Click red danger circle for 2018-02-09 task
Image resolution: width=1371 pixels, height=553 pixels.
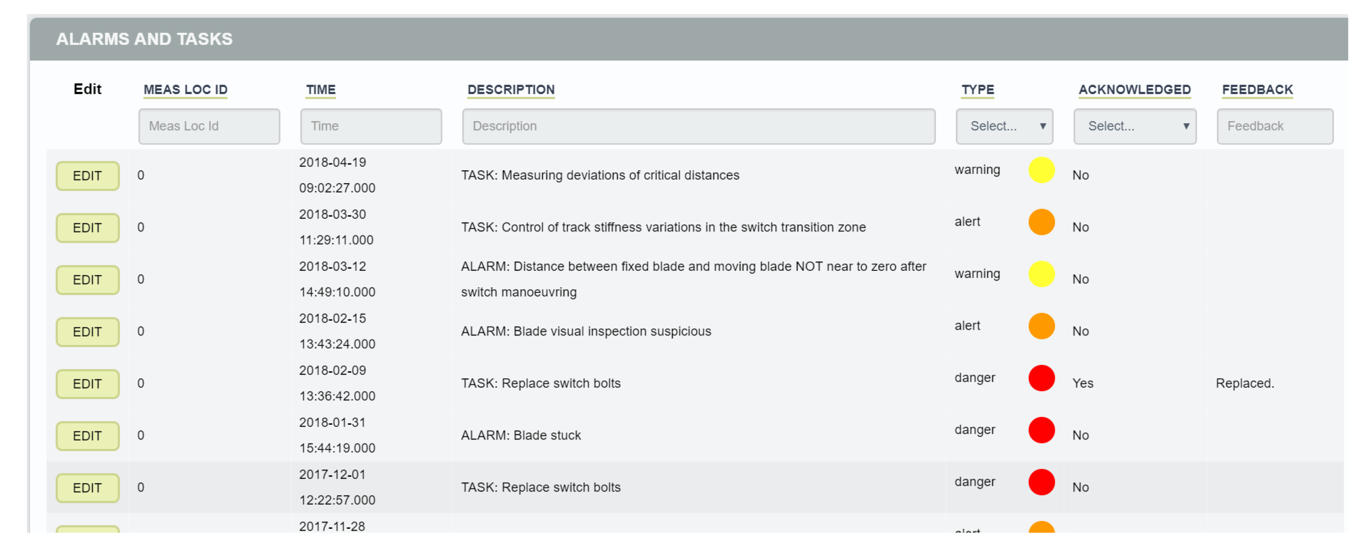[x=1041, y=378]
